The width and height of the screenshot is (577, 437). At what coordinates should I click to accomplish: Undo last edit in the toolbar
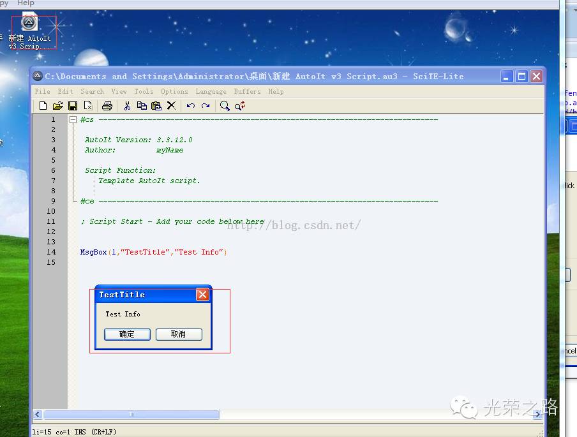click(x=191, y=106)
